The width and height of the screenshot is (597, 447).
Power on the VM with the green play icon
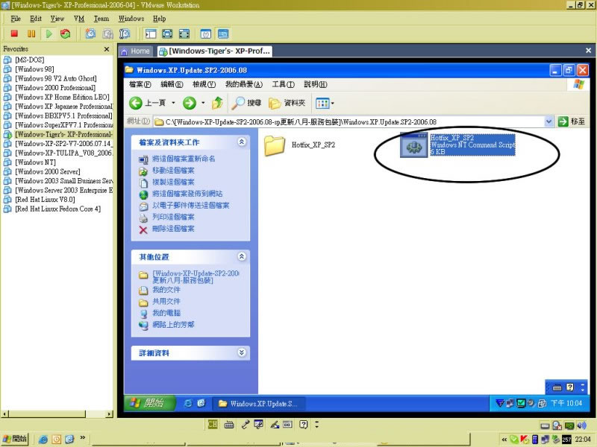tap(49, 34)
